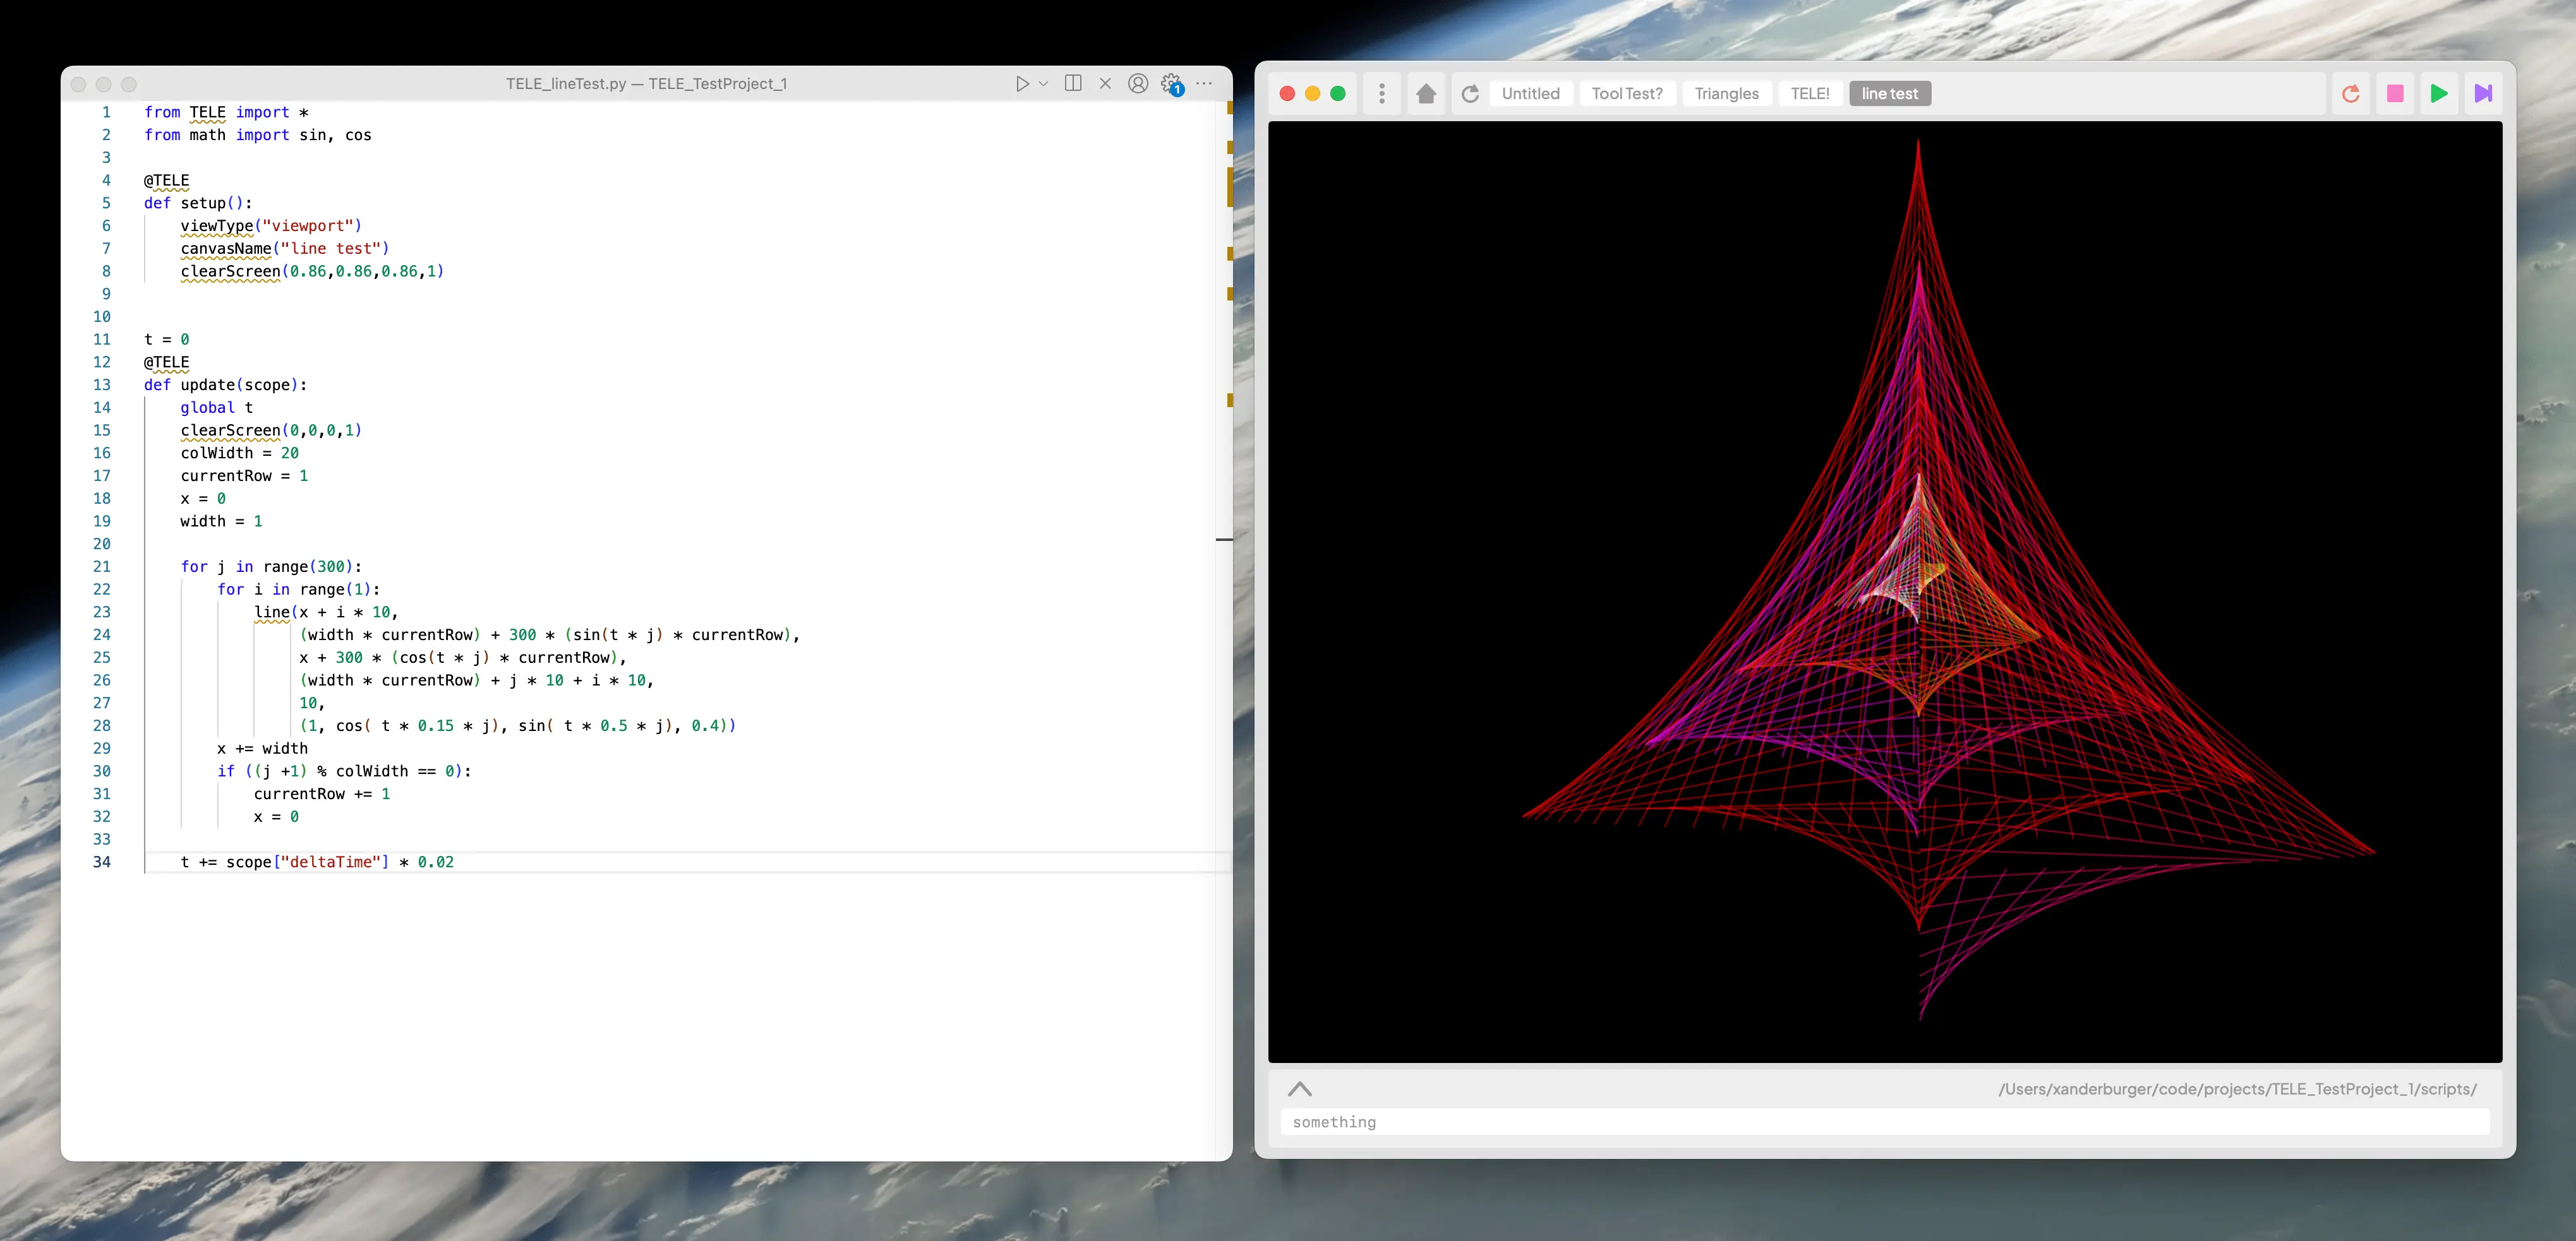The height and width of the screenshot is (1241, 2576).
Task: Open the editor more actions ellipsis
Action: point(1204,84)
